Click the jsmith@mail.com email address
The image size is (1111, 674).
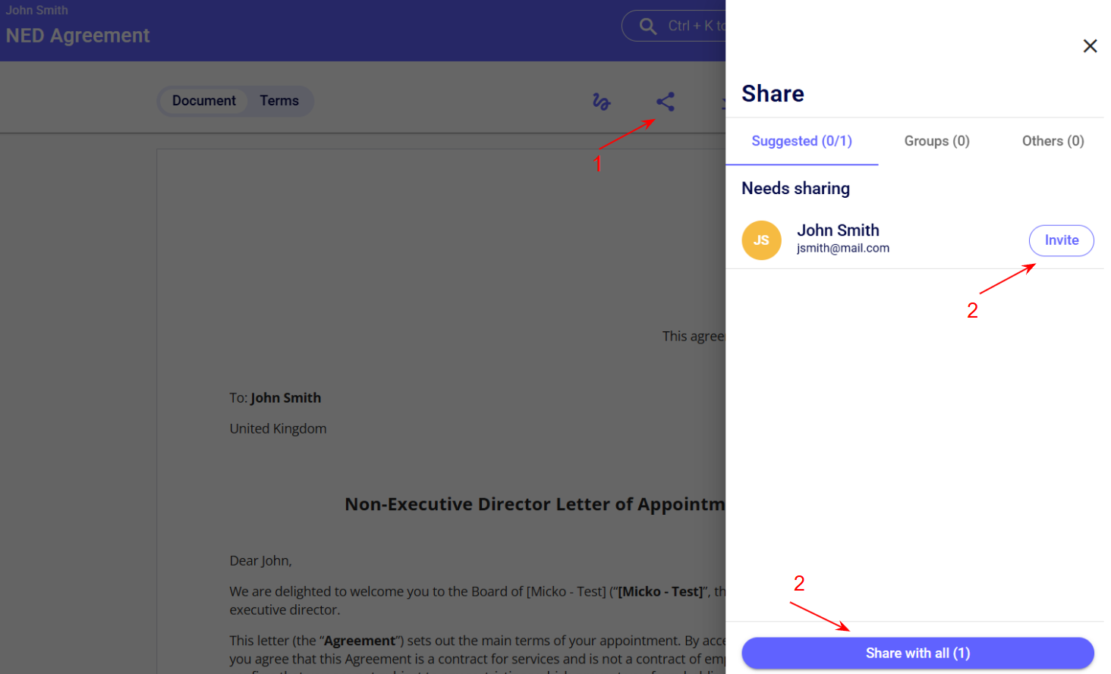(x=842, y=248)
